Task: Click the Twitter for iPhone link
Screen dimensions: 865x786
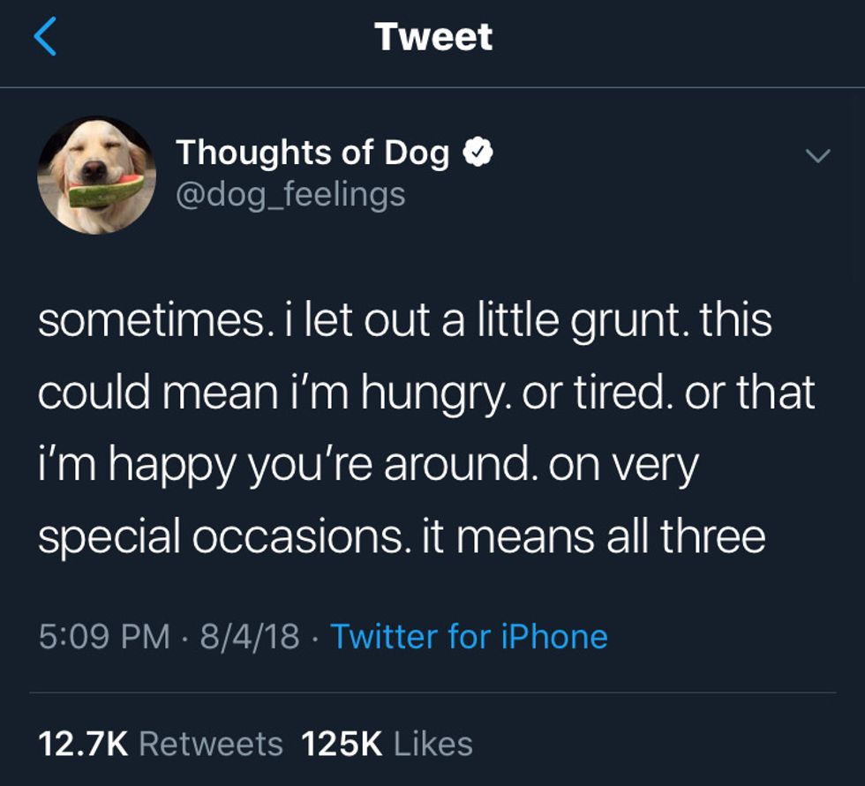Action: (x=469, y=636)
